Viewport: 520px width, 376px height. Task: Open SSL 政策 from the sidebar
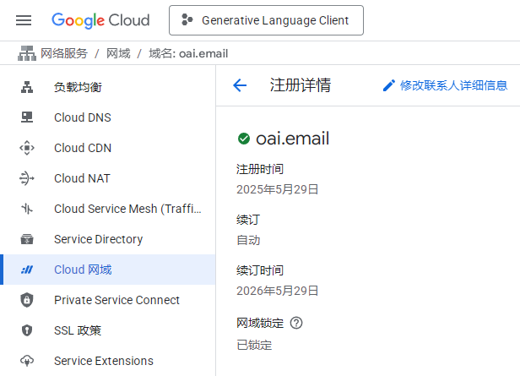pos(107,330)
